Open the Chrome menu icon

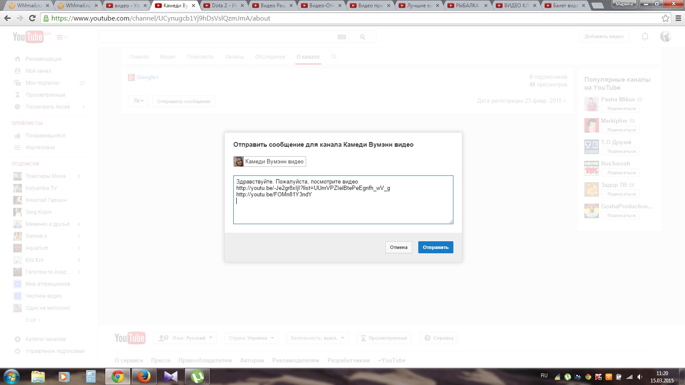tap(678, 18)
